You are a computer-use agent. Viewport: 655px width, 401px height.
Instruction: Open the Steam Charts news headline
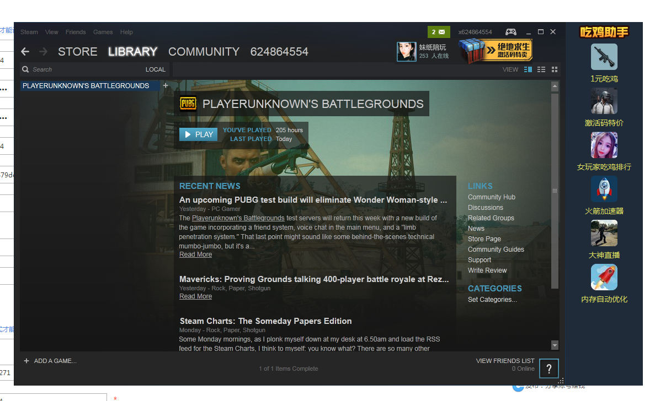pyautogui.click(x=265, y=321)
